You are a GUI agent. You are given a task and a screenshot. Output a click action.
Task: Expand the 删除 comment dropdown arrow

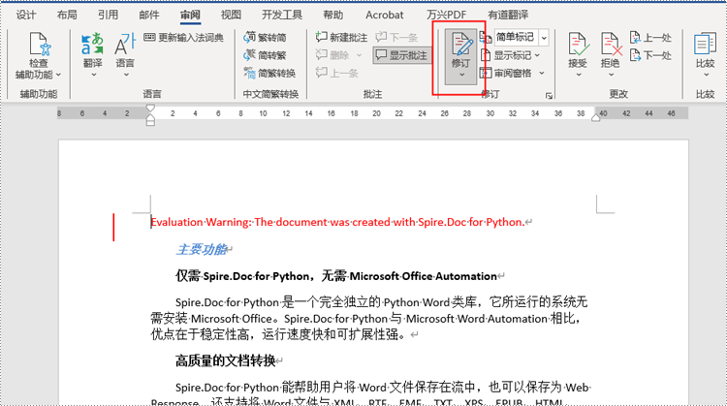pos(359,55)
